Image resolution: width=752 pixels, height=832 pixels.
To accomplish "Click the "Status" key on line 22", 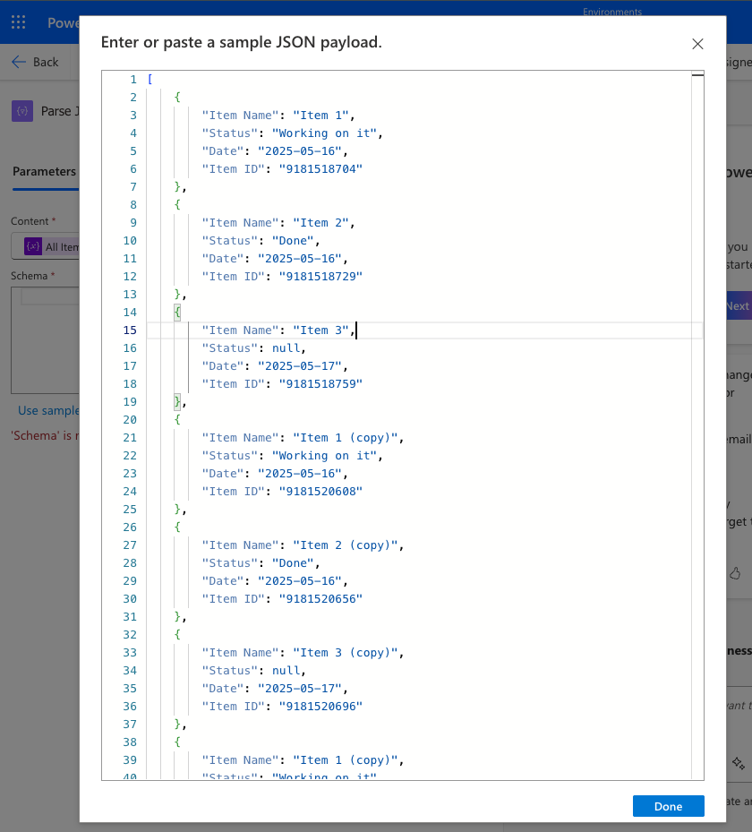I will (230, 456).
